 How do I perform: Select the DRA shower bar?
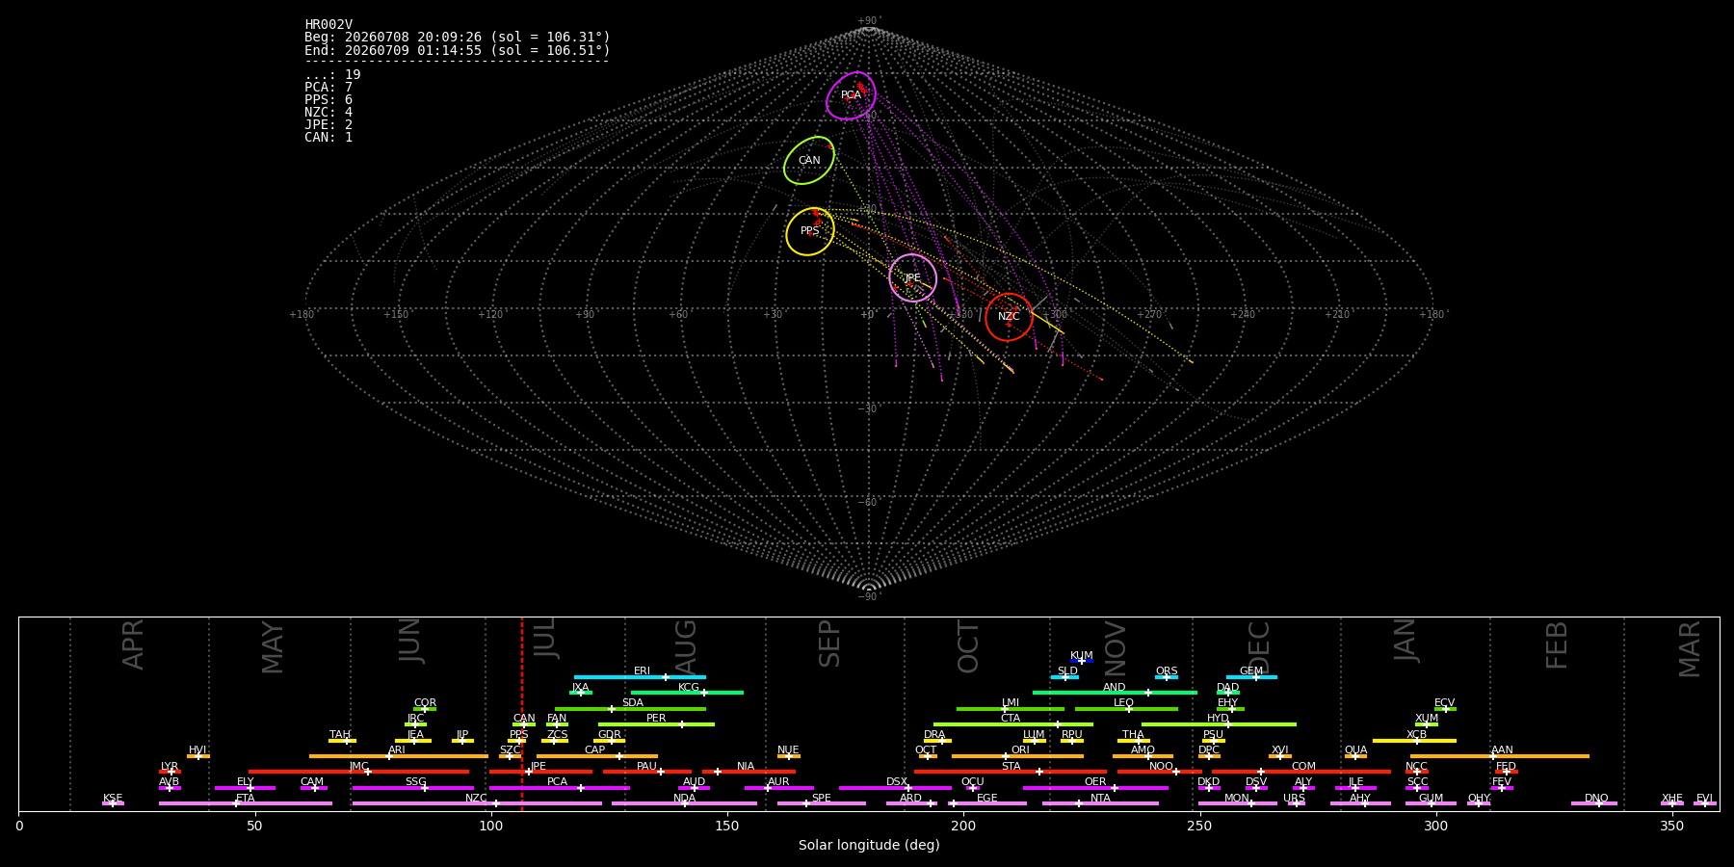937,741
